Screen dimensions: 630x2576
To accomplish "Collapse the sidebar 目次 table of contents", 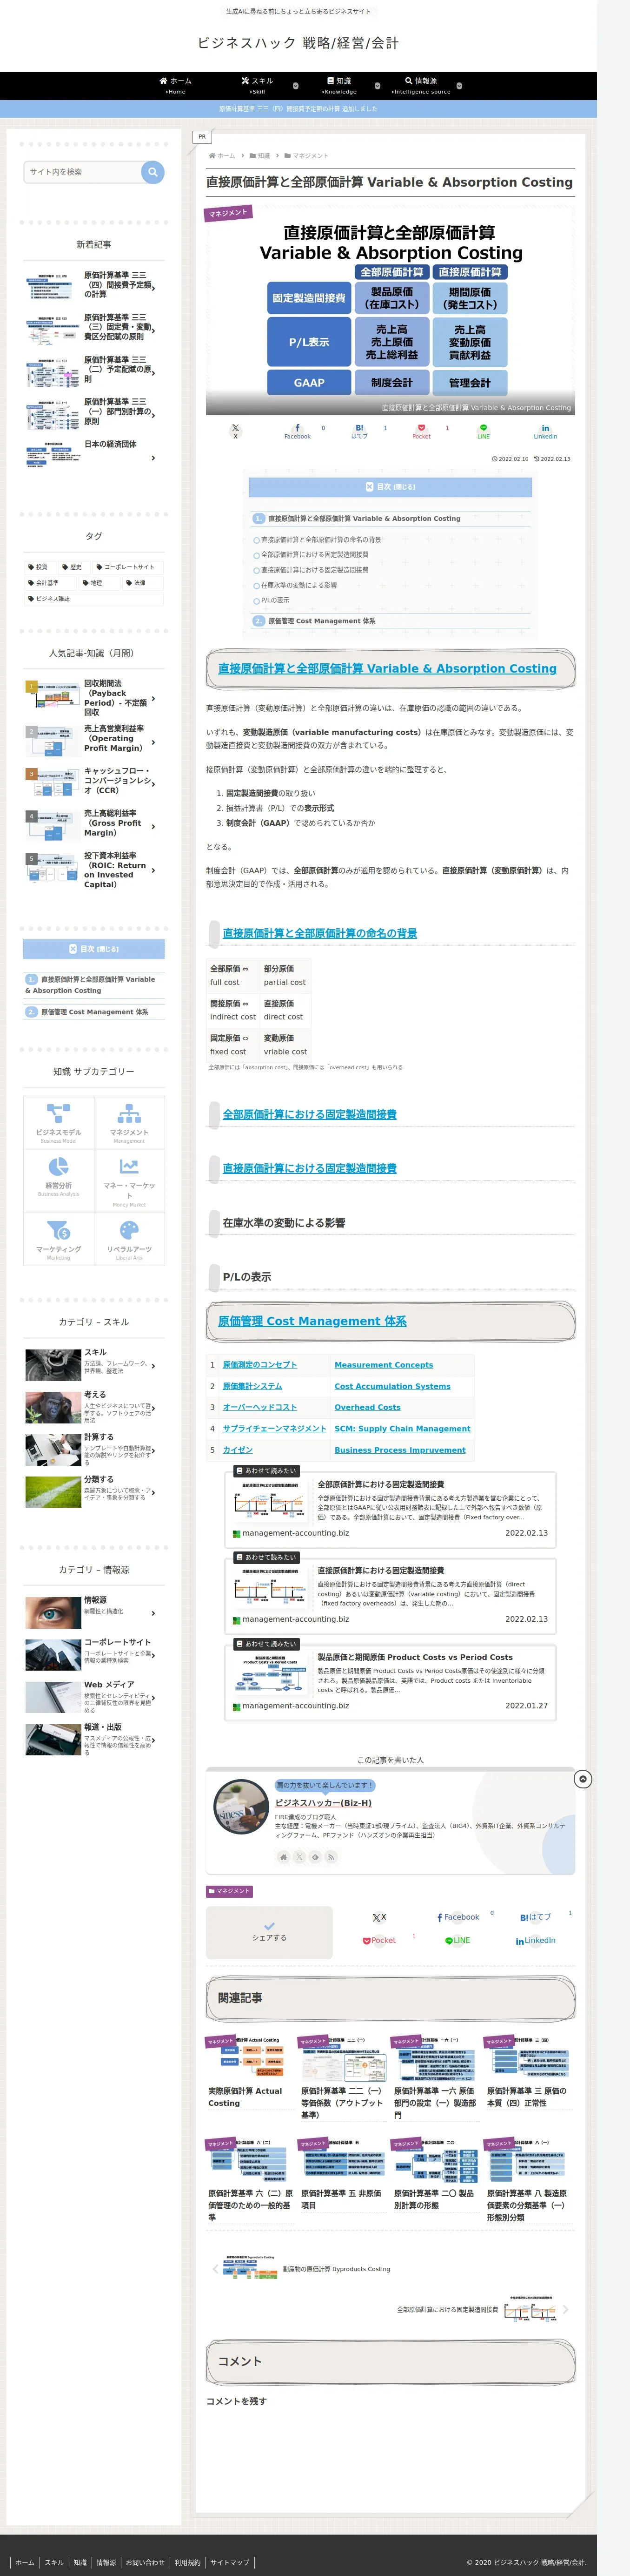I will click(94, 949).
